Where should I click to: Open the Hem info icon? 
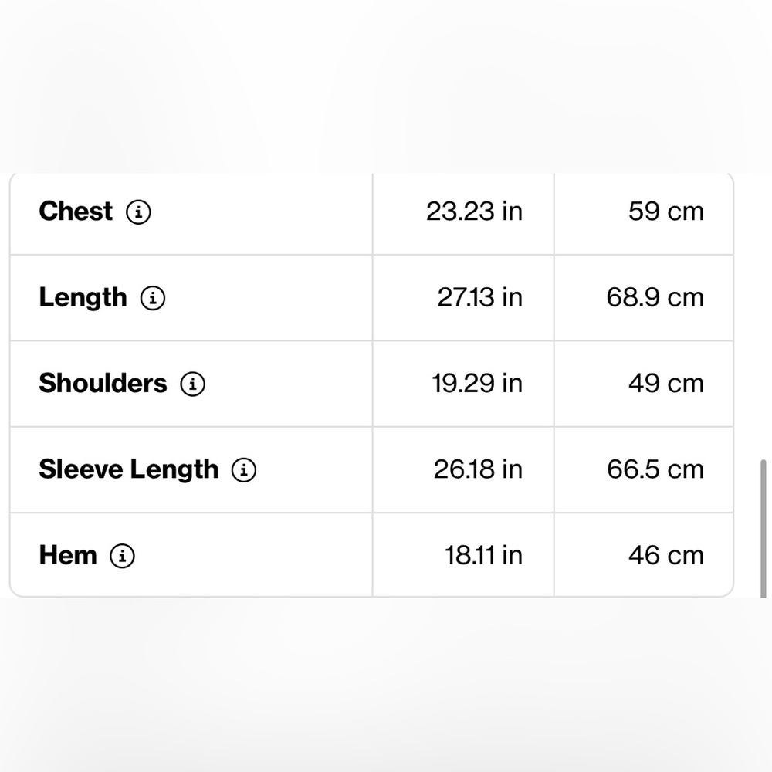122,556
